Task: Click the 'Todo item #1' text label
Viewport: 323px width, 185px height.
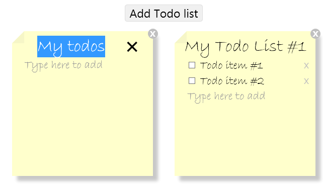Action: 231,66
